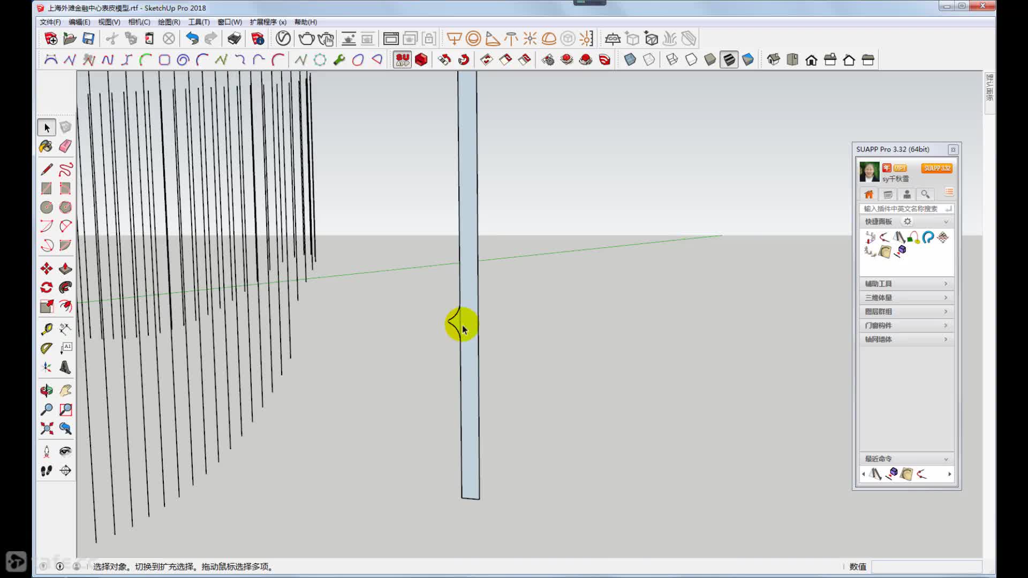Open SUAPP user profile tab
Screen dimensions: 1028x578
coord(906,194)
